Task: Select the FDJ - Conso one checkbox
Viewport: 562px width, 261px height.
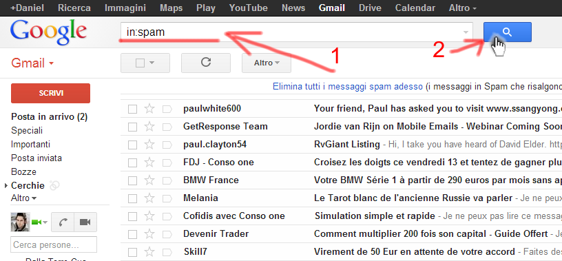Action: 133,163
